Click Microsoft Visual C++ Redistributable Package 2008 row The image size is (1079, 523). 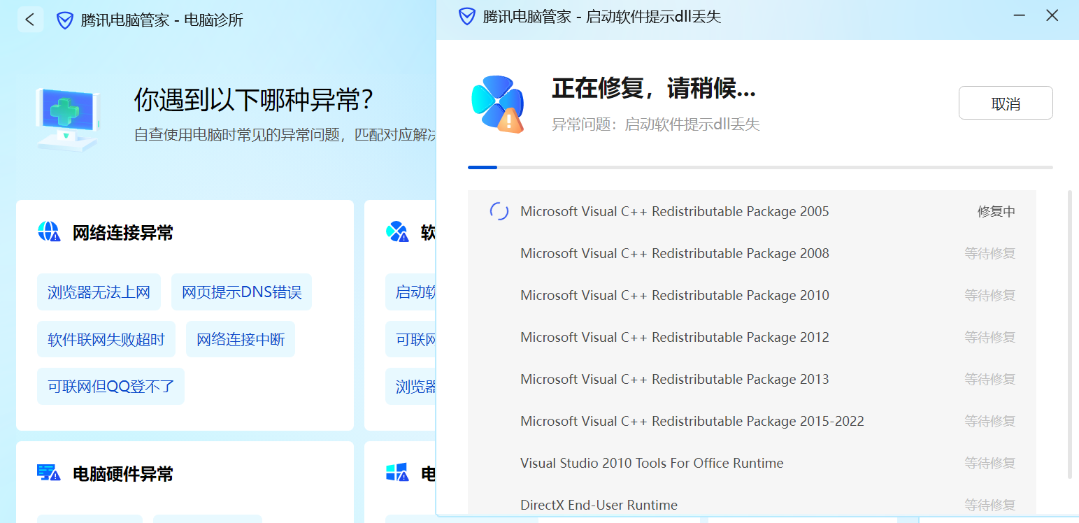tap(752, 253)
